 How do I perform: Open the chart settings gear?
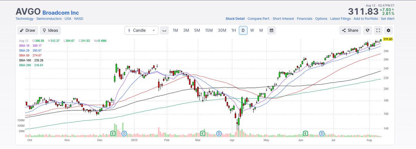389,30
